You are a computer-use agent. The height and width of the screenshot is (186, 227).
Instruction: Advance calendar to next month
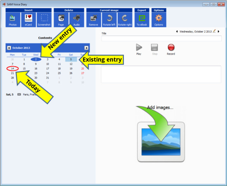point(86,48)
